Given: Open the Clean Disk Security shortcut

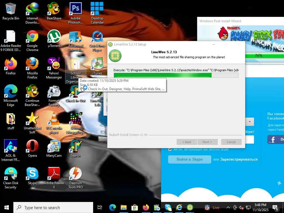Looking at the screenshot, I should coord(11,178).
